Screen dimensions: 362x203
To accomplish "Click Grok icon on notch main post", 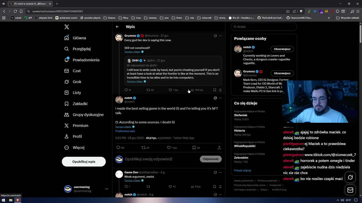I will 215,98.
